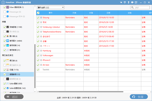Click the trash icon beside Art test
Screen dimensions: 152x101
(x=41, y=65)
